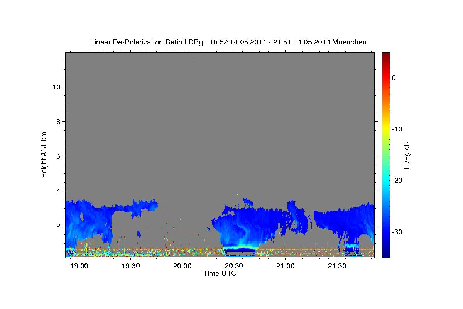Image resolution: width=463 pixels, height=309 pixels.
Task: Click the "19:00" time tick label
Action: click(79, 266)
